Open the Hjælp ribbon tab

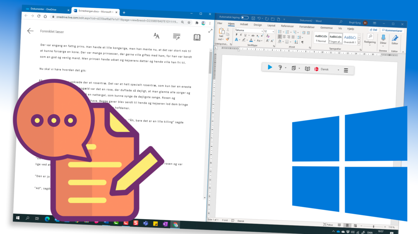(351, 29)
